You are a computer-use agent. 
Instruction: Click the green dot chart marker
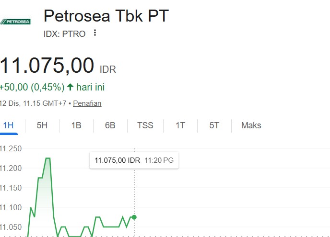click(x=134, y=217)
